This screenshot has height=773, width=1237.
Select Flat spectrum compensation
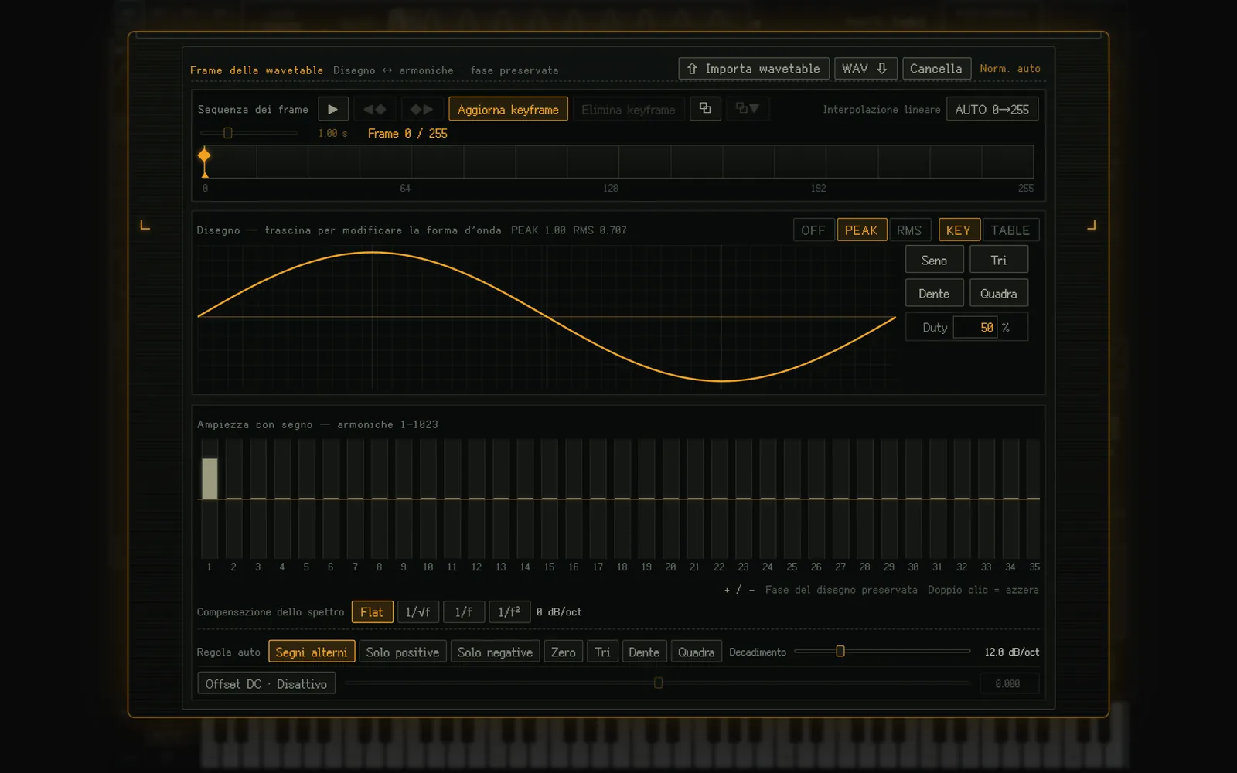pyautogui.click(x=372, y=611)
